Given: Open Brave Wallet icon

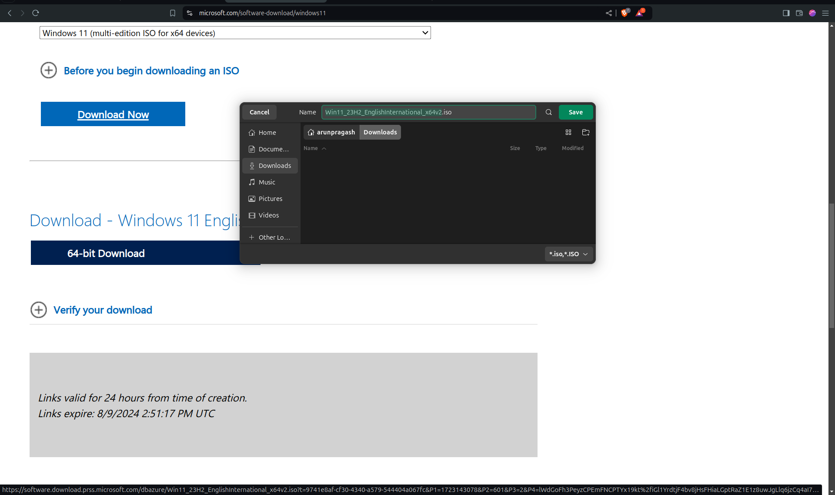Looking at the screenshot, I should [799, 13].
